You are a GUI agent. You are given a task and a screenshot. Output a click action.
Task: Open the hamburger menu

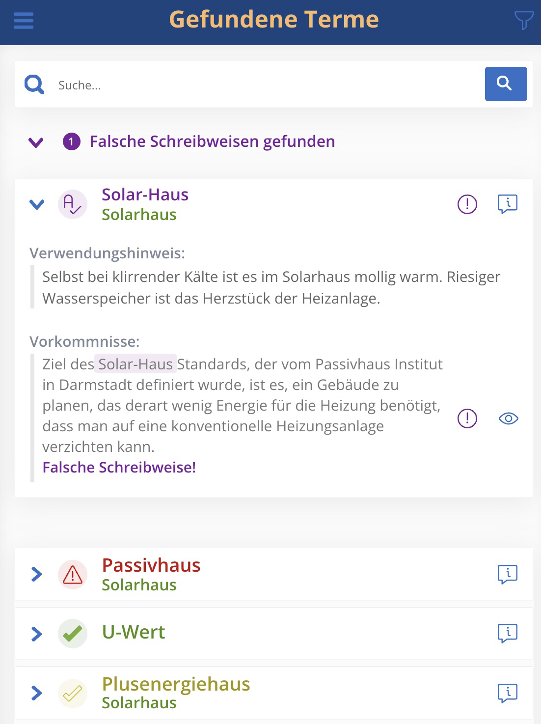point(24,21)
